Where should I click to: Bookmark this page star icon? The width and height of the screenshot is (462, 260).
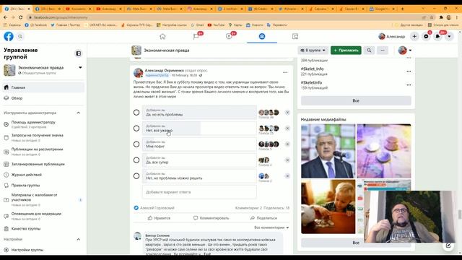coord(432,17)
